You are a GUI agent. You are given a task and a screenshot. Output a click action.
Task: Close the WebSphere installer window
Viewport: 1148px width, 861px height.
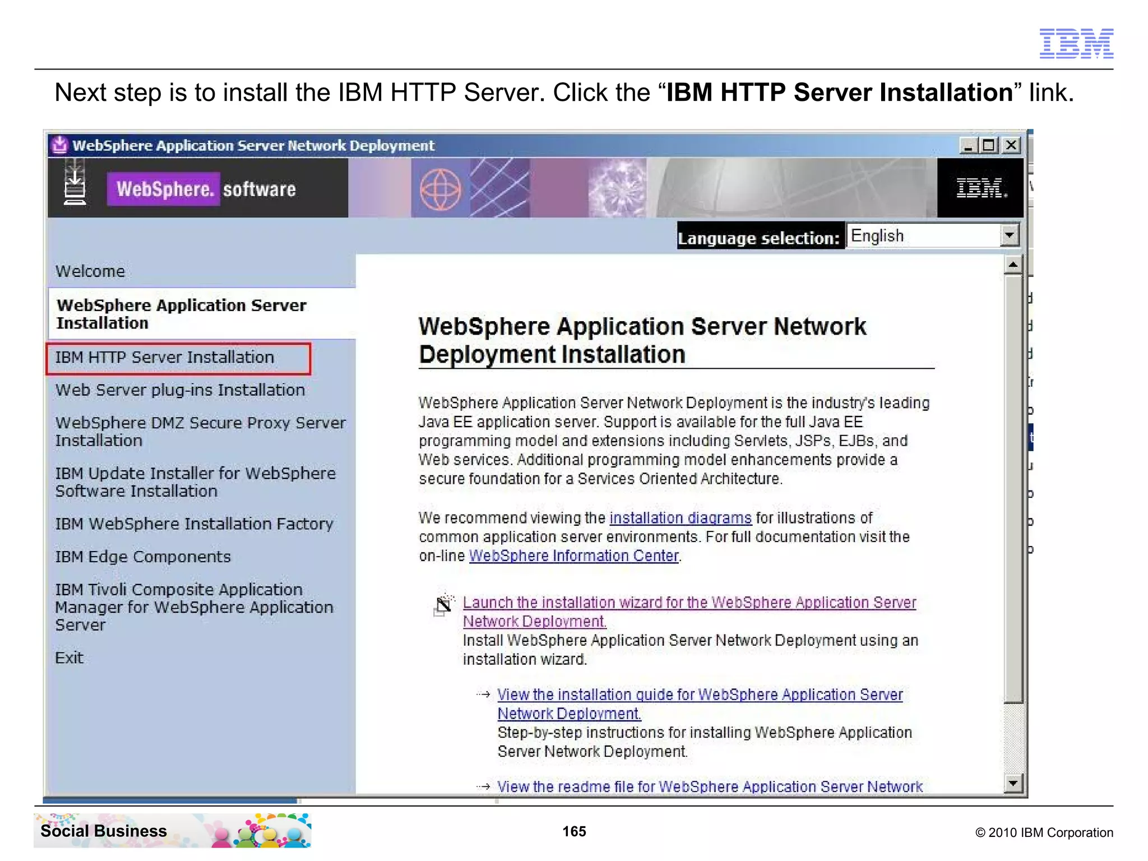[x=1011, y=146]
